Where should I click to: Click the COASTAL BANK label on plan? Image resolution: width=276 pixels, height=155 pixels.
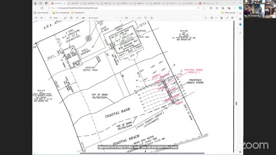(x=118, y=113)
